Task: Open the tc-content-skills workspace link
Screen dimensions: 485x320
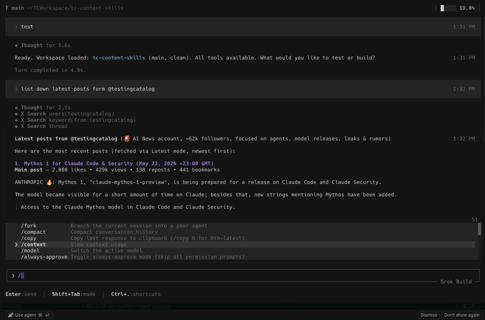Action: pyautogui.click(x=119, y=57)
